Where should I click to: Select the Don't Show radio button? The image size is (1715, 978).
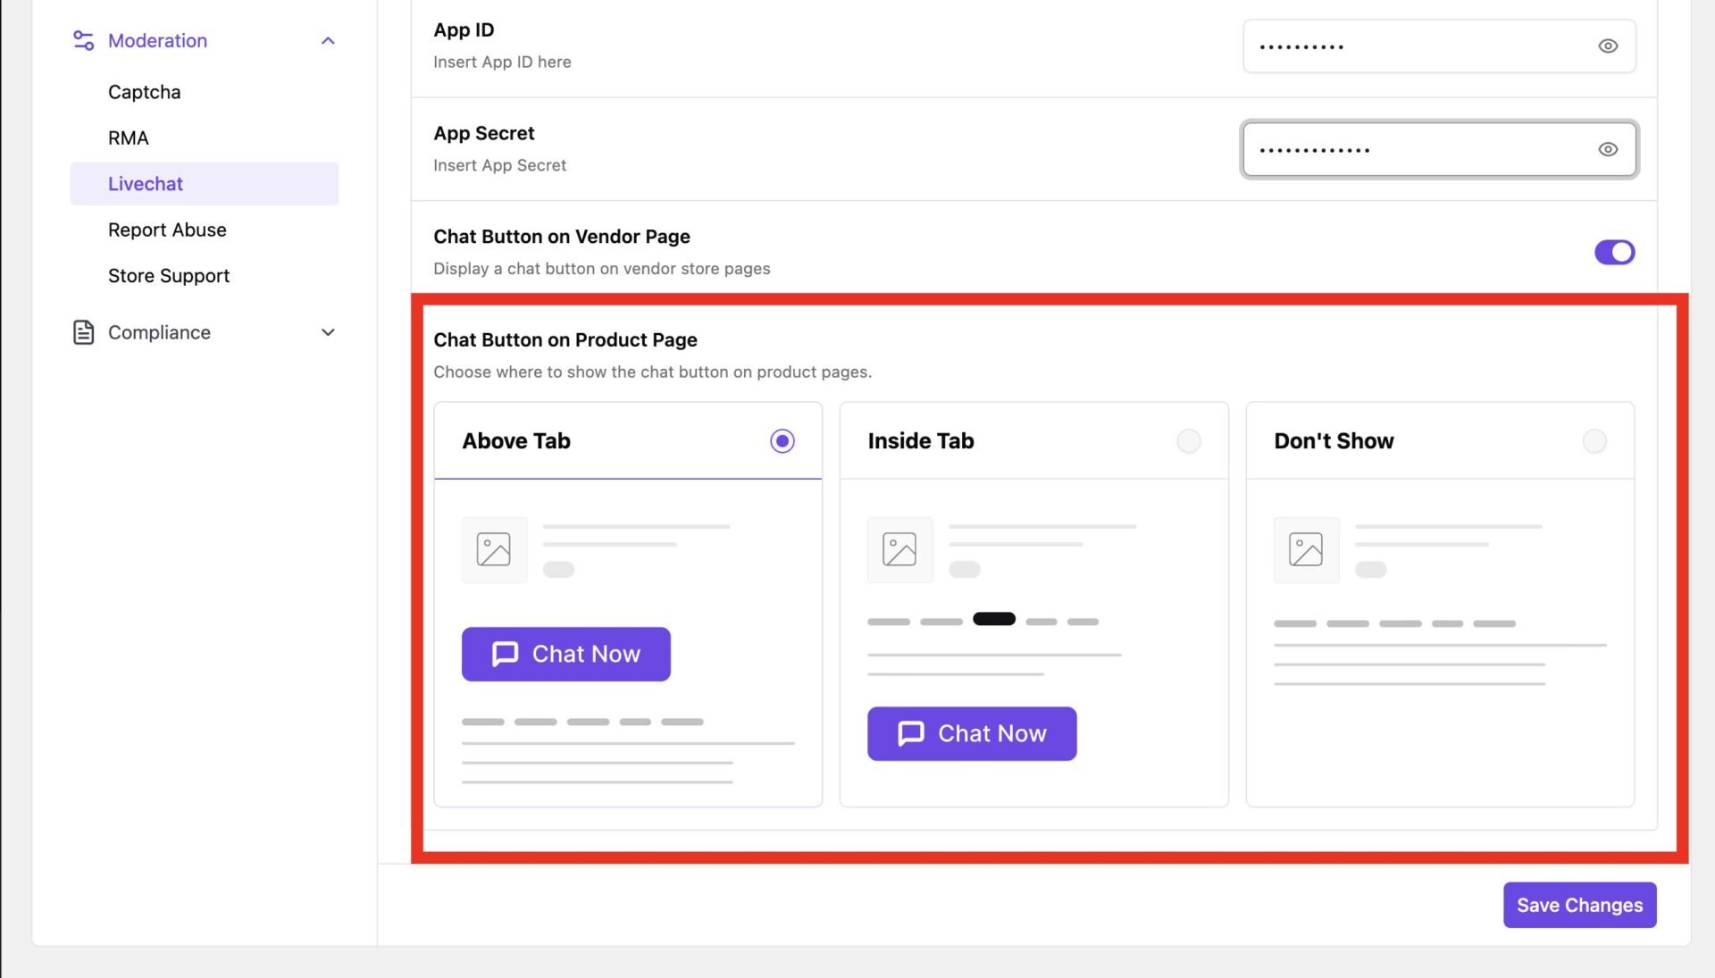(x=1594, y=441)
